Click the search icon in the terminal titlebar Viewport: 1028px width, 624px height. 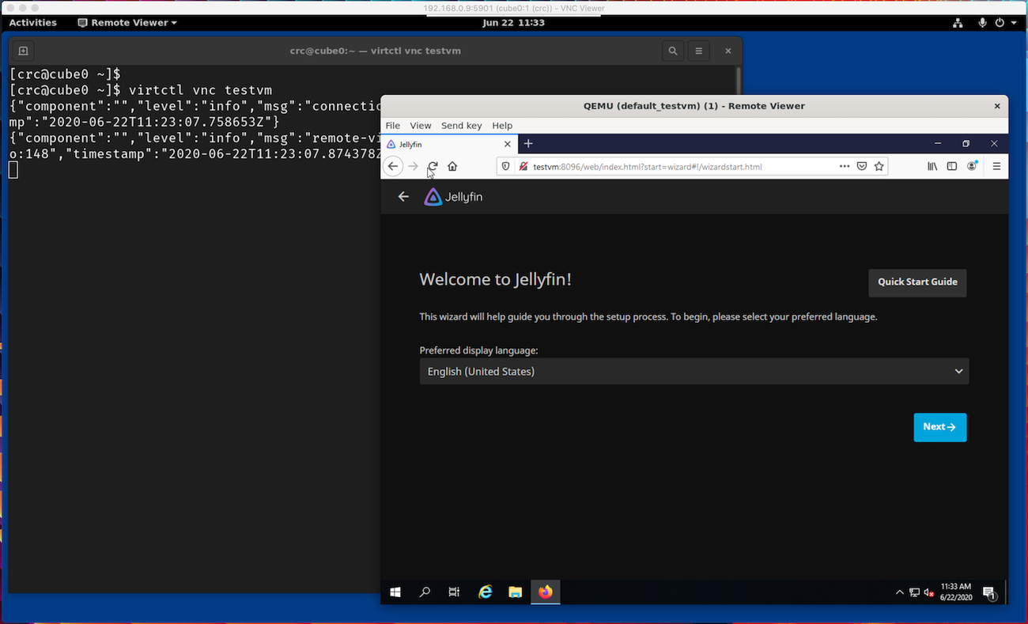click(x=672, y=50)
